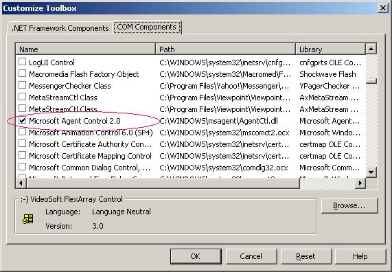Image resolution: width=392 pixels, height=272 pixels.
Task: Tick Microsoft Certificate Mapping Control checkbox
Action: (22, 155)
